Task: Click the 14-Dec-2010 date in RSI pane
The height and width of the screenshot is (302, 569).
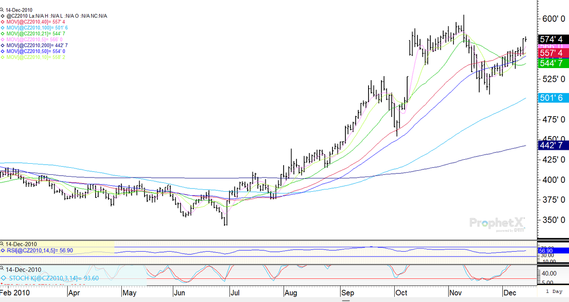Action: tap(21, 244)
